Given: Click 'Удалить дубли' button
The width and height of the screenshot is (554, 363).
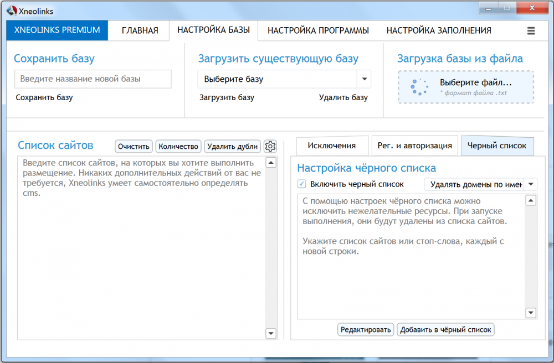Looking at the screenshot, I should coord(233,147).
